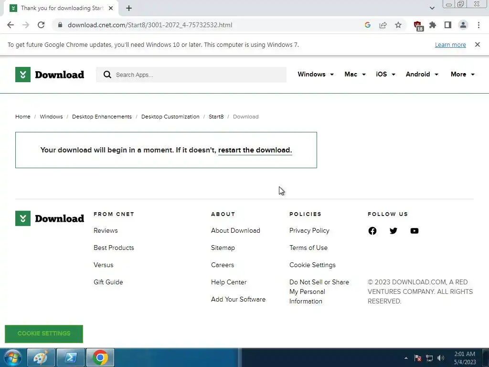The width and height of the screenshot is (489, 367).
Task: Visit the YouTube channel icon
Action: 414,231
